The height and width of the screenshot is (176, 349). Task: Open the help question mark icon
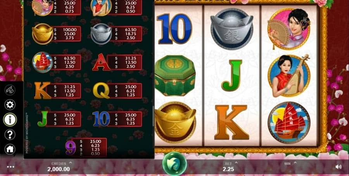10,135
